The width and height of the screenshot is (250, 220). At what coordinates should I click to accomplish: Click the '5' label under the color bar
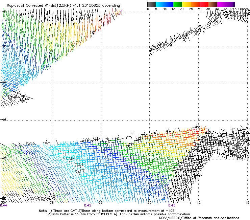coord(156,9)
